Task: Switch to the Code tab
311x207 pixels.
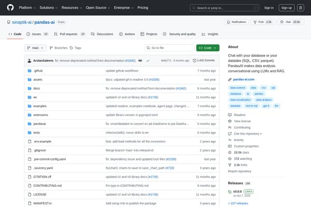Action: pos(15,34)
